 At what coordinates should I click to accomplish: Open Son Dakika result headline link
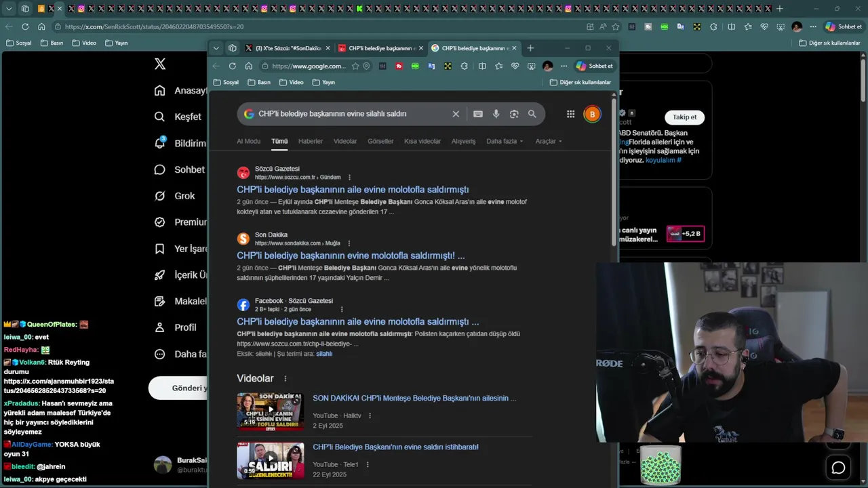tap(351, 256)
